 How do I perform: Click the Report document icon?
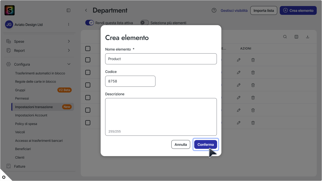coord(9,50)
